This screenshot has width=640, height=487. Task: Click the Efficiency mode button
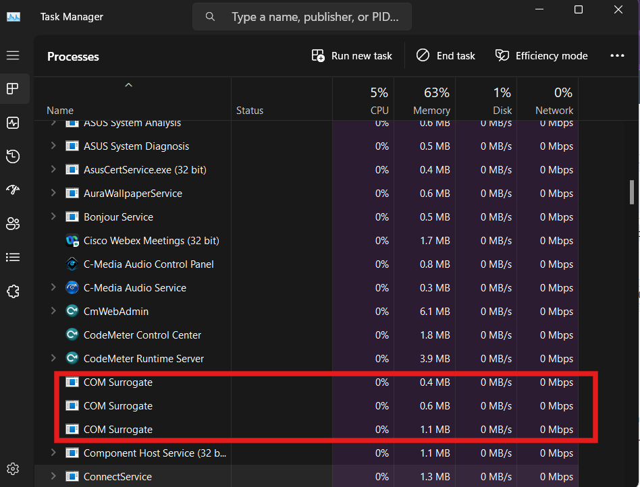[541, 55]
